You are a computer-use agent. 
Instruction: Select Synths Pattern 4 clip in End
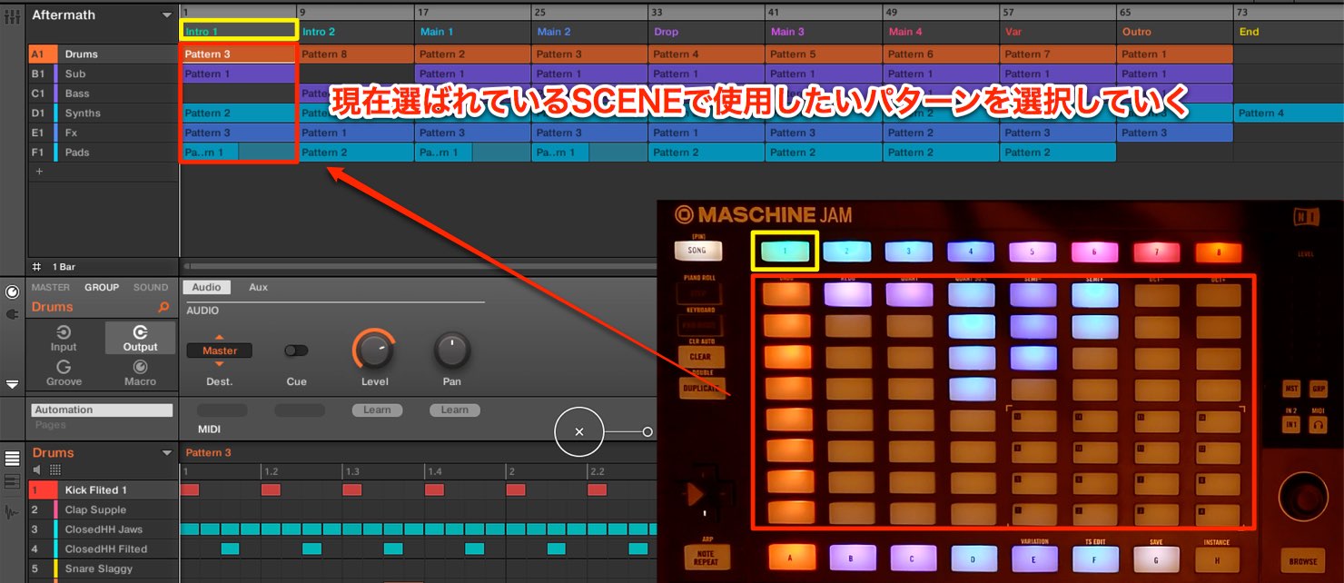(1289, 114)
